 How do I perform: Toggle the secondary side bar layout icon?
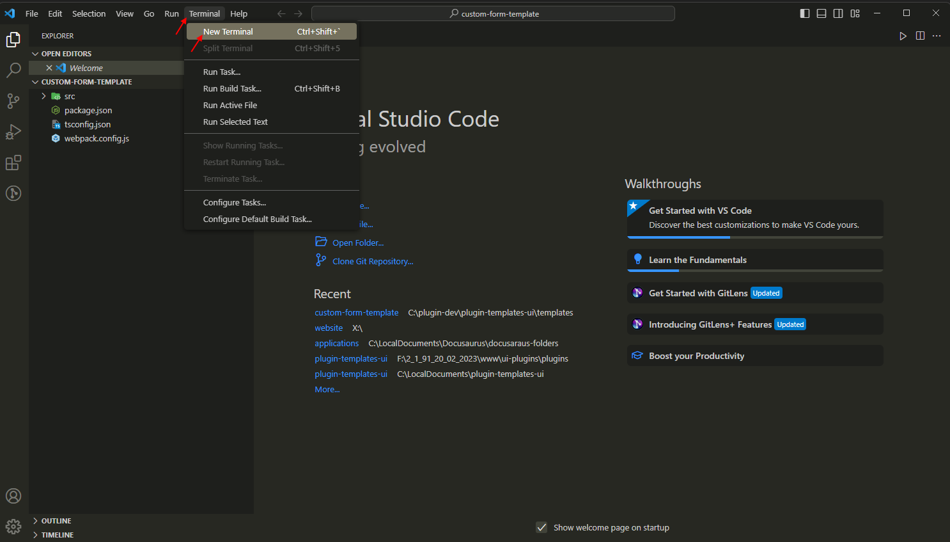click(x=838, y=13)
